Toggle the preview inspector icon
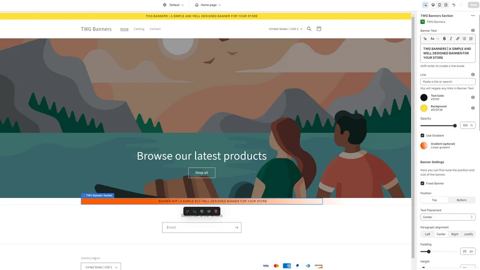480x270 pixels. click(425, 5)
